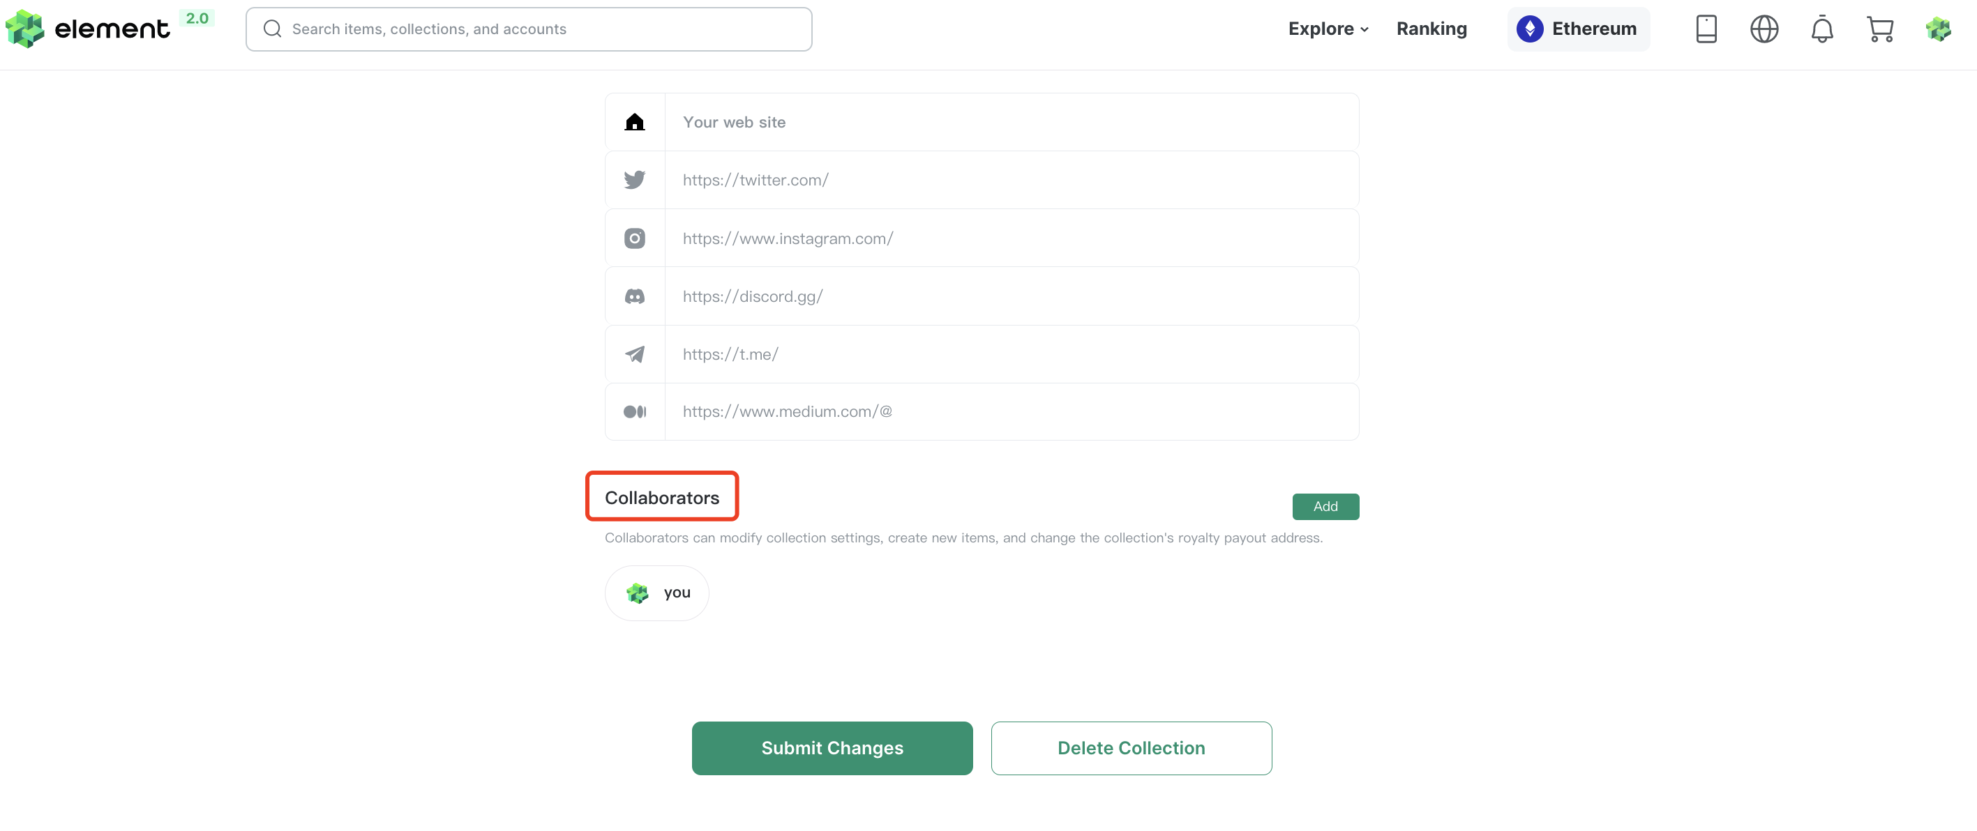
Task: Click the Delete Collection button
Action: click(1132, 748)
